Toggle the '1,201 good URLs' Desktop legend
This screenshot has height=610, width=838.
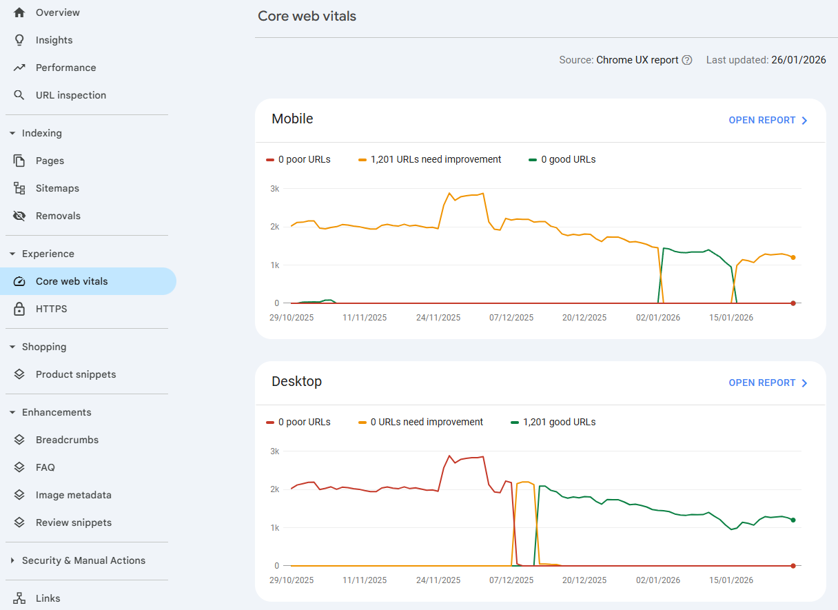tap(553, 422)
